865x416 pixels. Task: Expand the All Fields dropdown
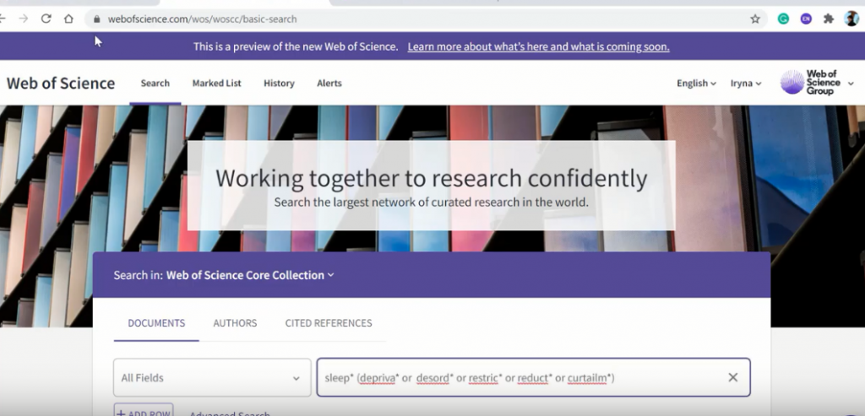pos(212,378)
